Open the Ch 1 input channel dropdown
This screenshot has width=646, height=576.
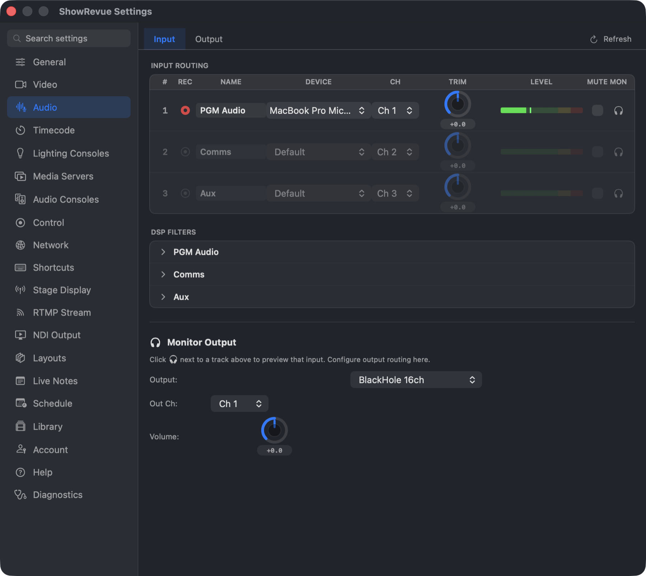[x=395, y=110]
